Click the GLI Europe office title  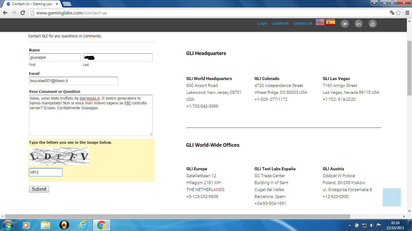(197, 169)
